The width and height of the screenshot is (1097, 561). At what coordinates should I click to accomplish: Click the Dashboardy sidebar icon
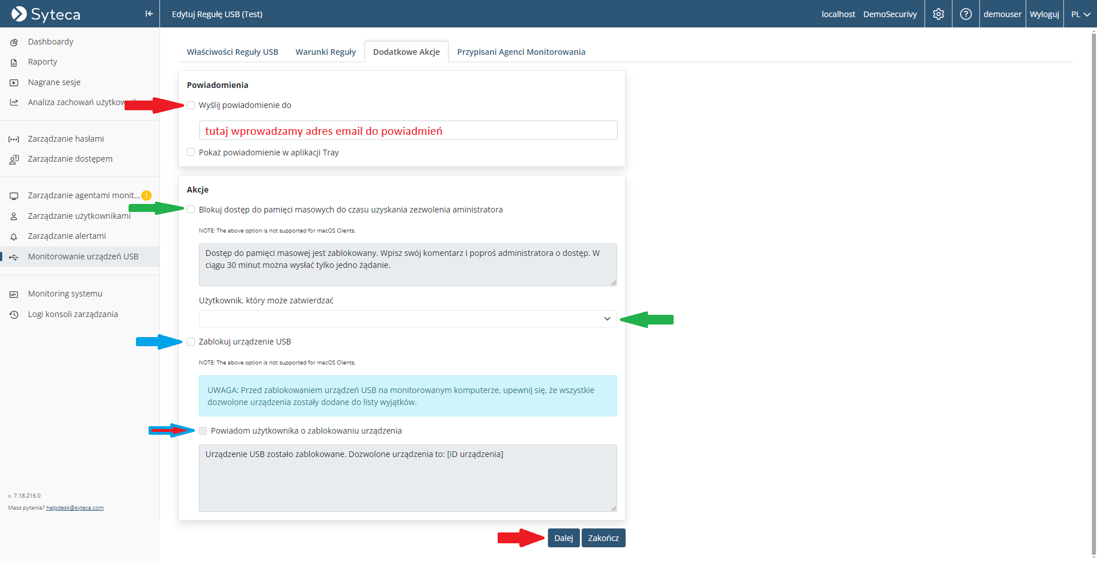coord(14,42)
